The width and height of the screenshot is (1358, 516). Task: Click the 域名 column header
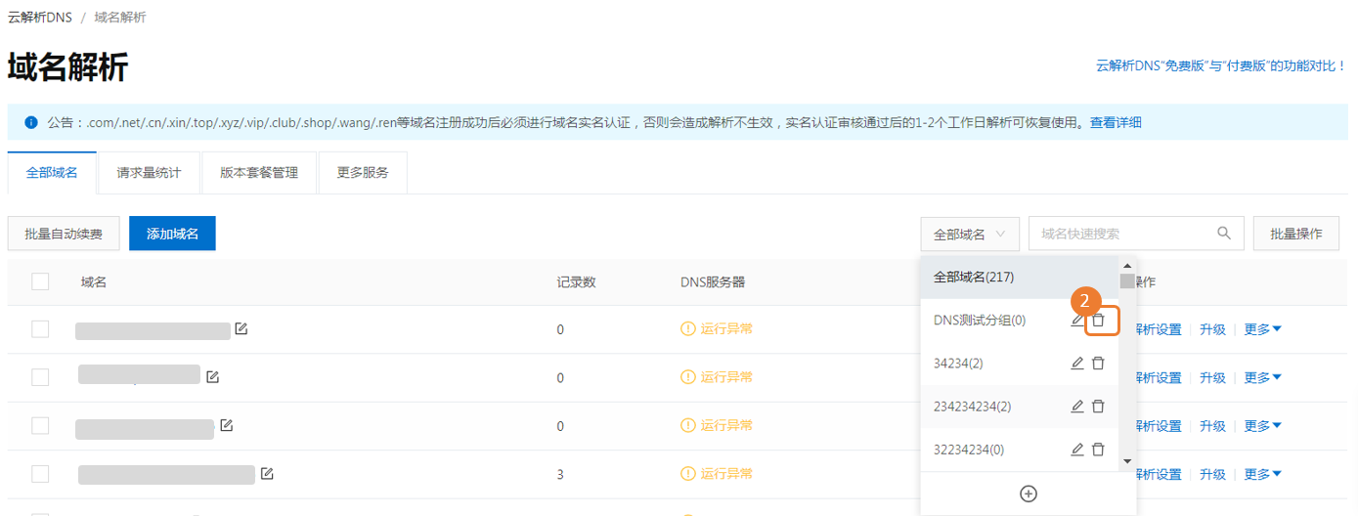click(x=94, y=281)
